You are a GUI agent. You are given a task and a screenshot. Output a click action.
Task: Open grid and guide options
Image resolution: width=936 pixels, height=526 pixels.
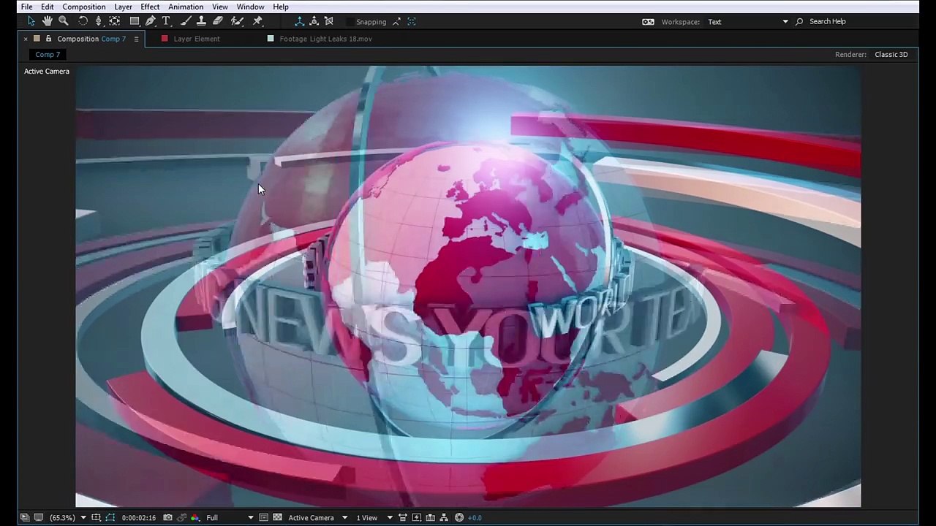(x=96, y=518)
